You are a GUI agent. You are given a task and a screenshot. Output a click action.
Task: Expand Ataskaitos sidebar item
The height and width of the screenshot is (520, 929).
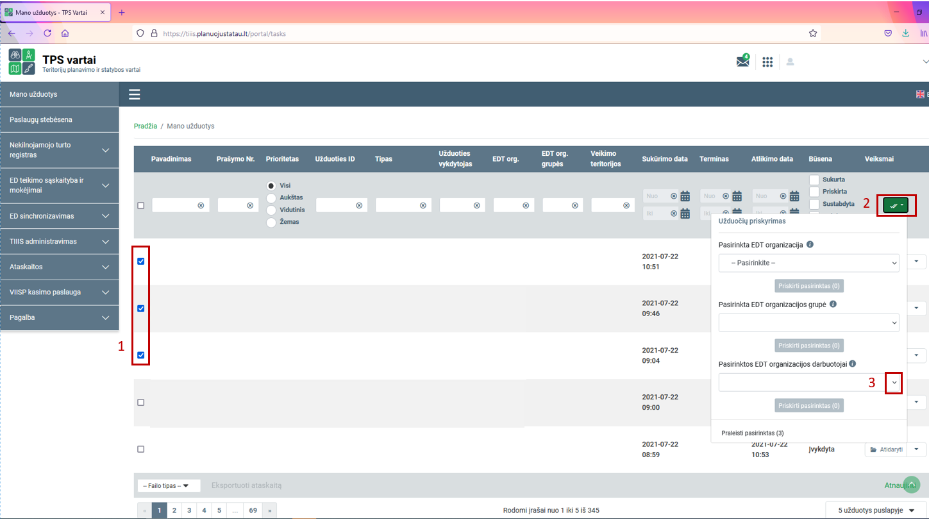click(60, 267)
